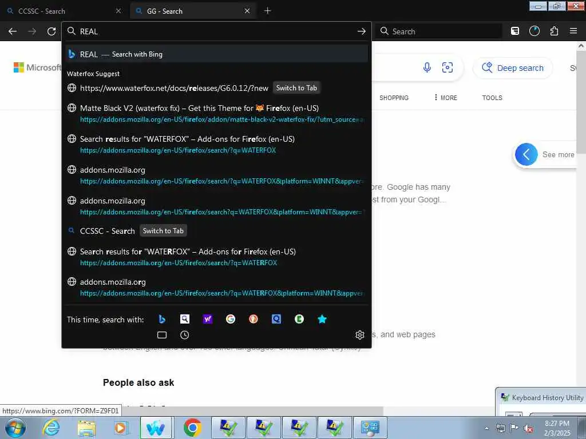
Task: Search this time with DuckDuckGo
Action: [x=254, y=319]
